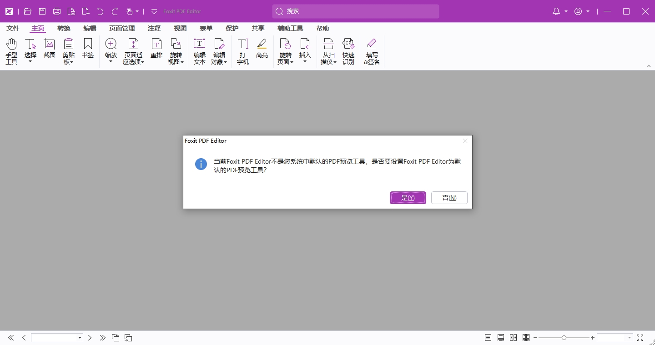Open the Page Management (页面管理) tab
Screen dimensions: 655x345
coord(122,28)
